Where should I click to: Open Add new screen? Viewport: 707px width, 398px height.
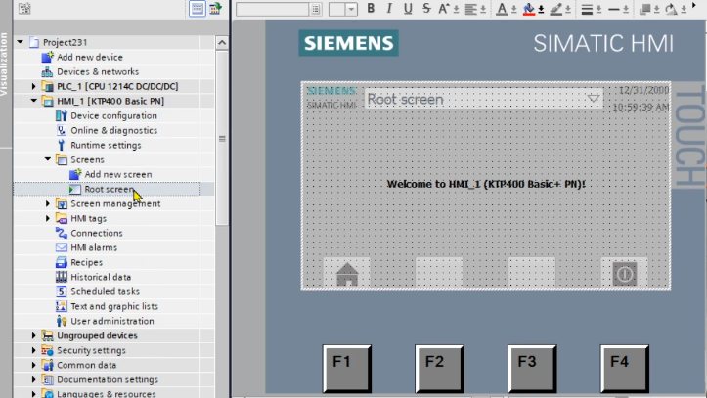[118, 174]
